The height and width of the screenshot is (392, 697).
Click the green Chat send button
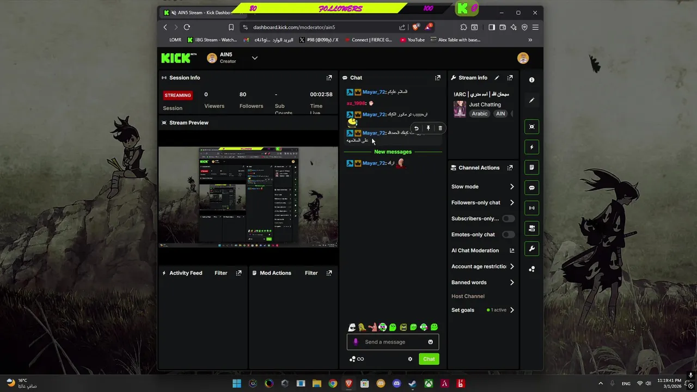tap(429, 359)
